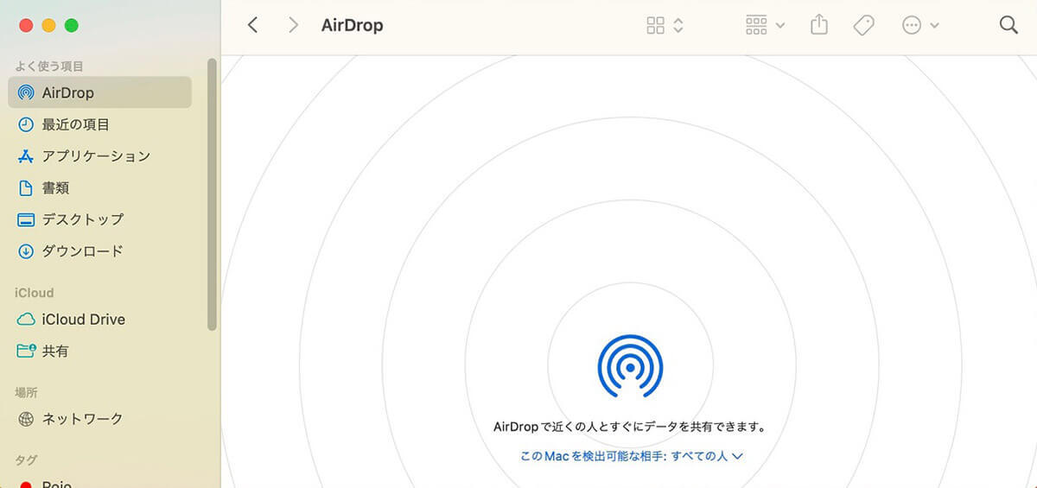Viewport: 1037px width, 488px height.
Task: Click the grid icon view button
Action: point(656,25)
